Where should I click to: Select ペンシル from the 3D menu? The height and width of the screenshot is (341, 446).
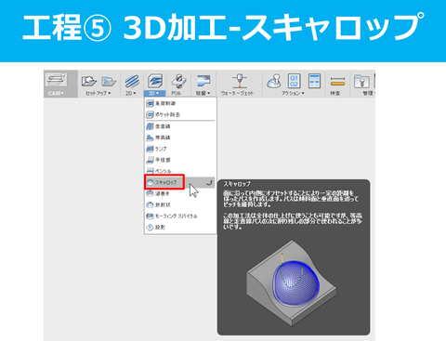click(180, 171)
